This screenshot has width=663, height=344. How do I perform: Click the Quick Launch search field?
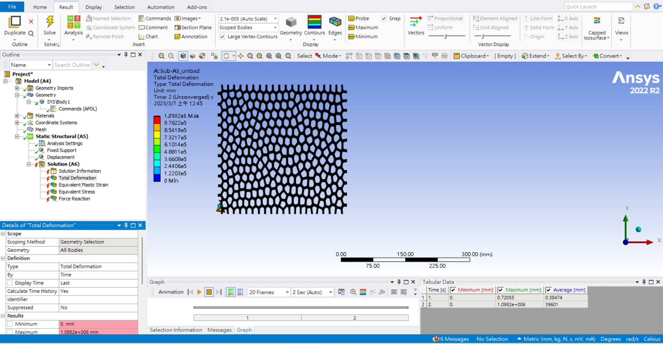(x=598, y=7)
